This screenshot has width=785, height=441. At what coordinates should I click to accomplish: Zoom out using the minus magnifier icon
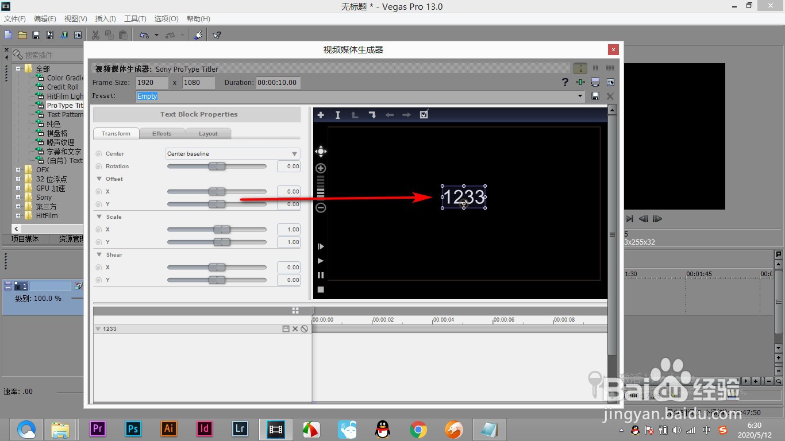point(321,207)
